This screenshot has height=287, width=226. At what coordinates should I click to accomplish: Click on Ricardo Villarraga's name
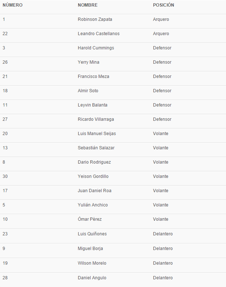(96, 119)
